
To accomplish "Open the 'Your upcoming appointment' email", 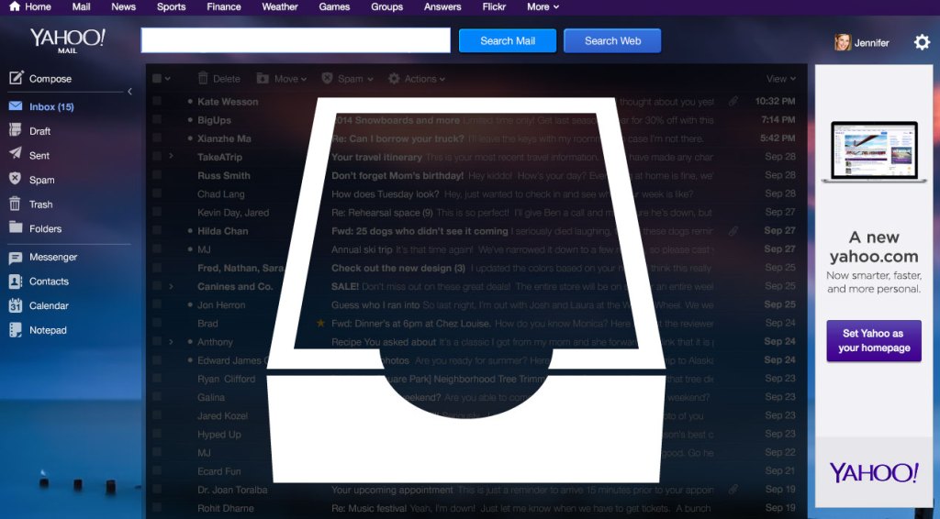I will point(392,490).
